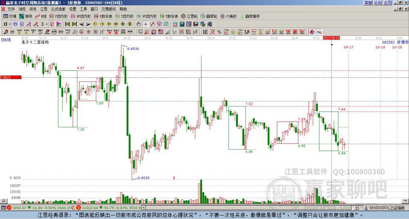Screen dimensions: 409x219
Task: Toggle the red-blue flag indicator button
Action: tap(59, 24)
